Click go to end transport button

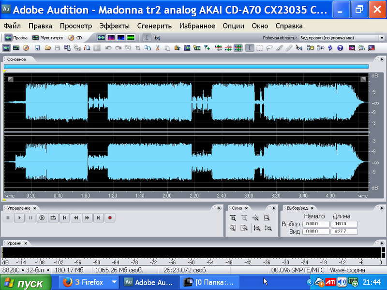click(99, 218)
